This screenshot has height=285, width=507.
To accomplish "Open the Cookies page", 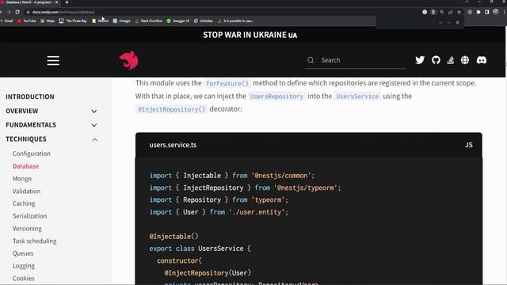I will tap(24, 278).
